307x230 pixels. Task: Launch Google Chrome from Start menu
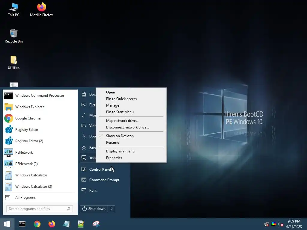tap(40, 118)
